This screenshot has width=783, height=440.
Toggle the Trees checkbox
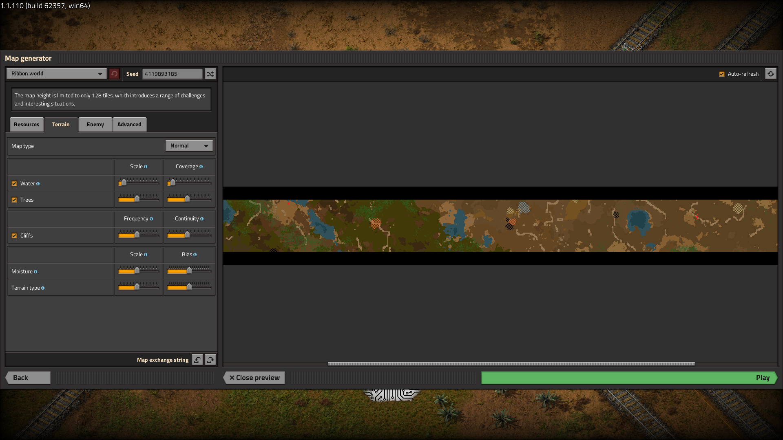(14, 200)
